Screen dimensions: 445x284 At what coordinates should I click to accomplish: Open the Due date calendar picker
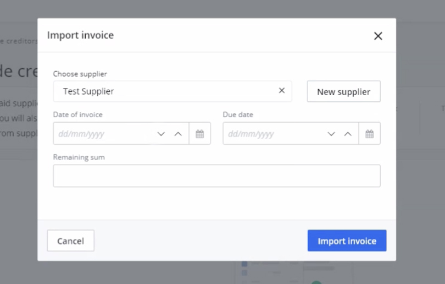(x=370, y=134)
